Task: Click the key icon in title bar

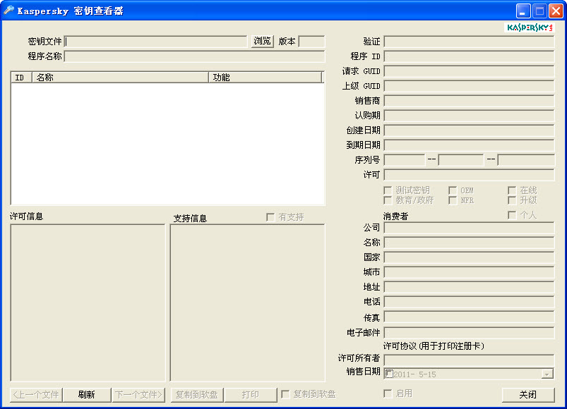Action: point(8,10)
